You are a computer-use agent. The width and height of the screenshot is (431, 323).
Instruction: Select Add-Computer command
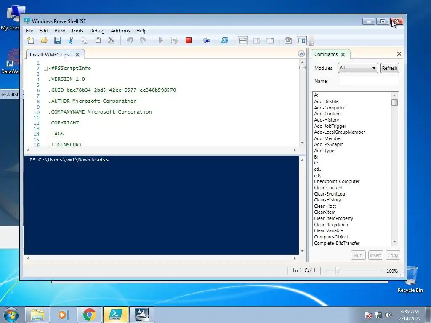[330, 108]
